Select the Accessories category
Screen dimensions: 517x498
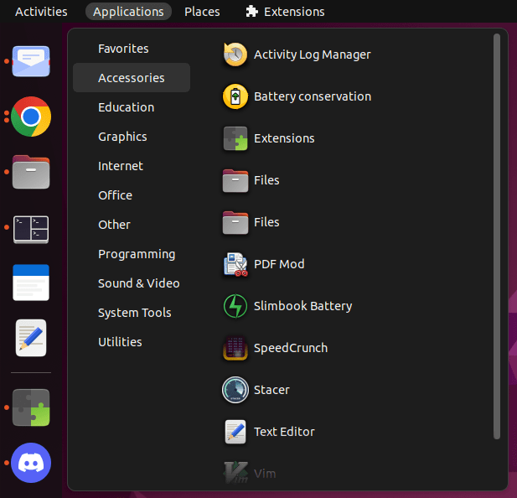pos(132,78)
